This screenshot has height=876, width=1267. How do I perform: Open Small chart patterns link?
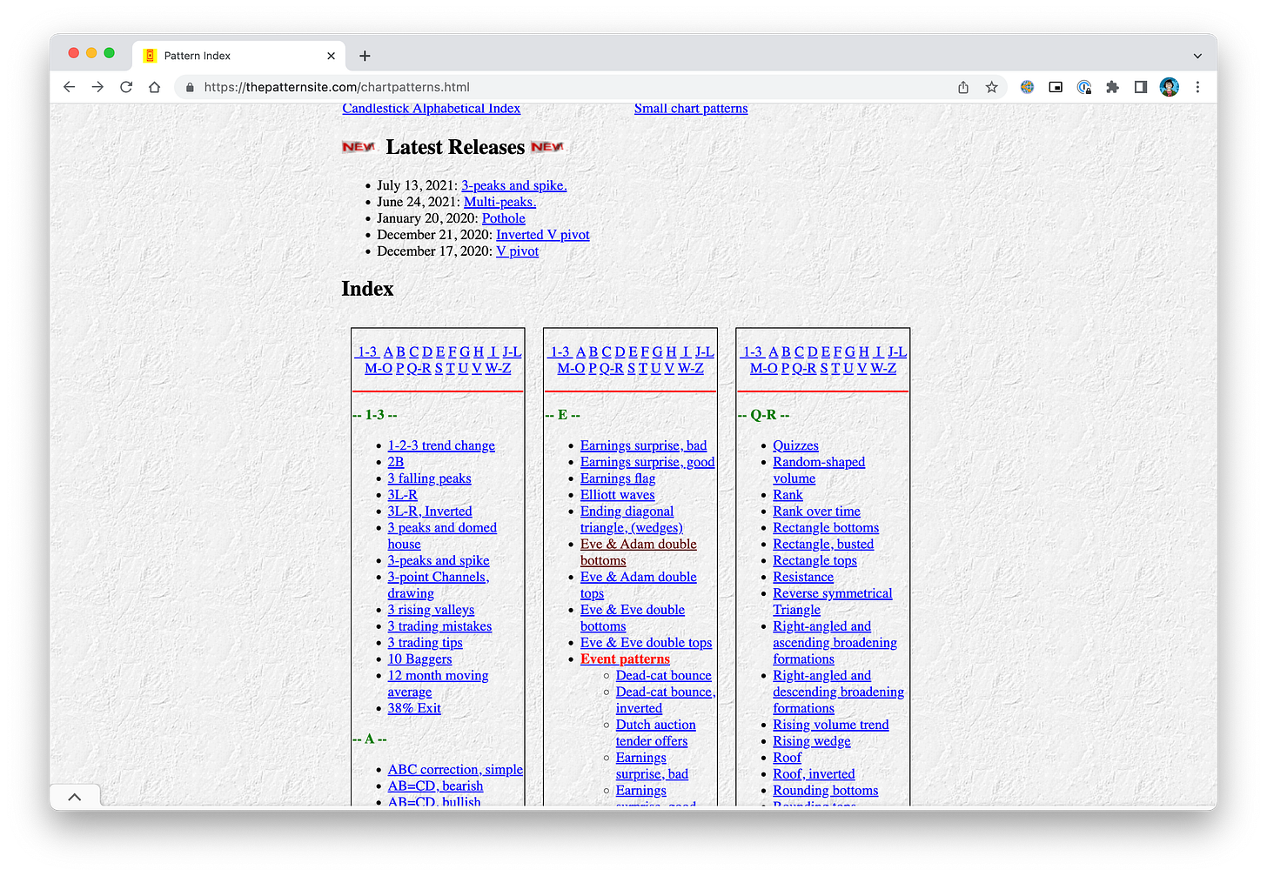tap(691, 108)
